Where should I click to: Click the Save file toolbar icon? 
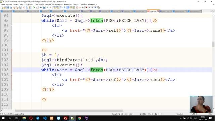(8, 7)
